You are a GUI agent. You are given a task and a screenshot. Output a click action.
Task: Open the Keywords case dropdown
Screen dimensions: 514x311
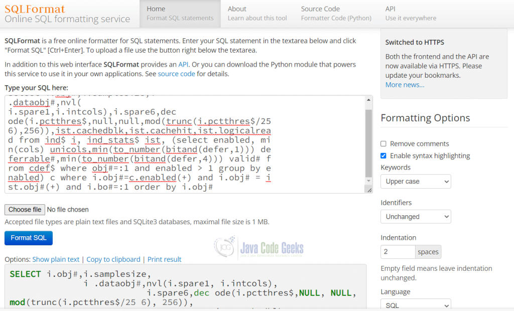pyautogui.click(x=416, y=182)
